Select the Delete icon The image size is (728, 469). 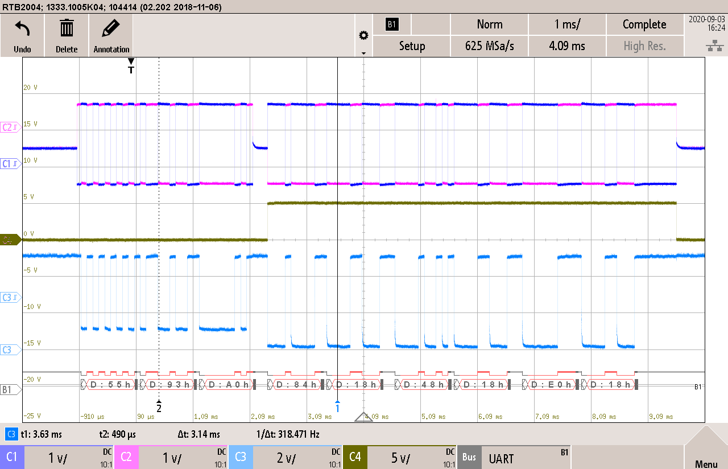pyautogui.click(x=66, y=35)
